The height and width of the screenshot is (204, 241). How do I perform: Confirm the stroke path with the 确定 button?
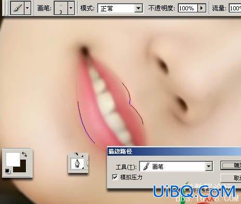click(x=231, y=165)
